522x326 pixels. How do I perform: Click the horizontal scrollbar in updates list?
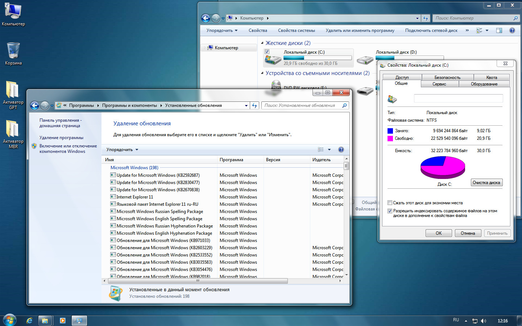pos(198,281)
